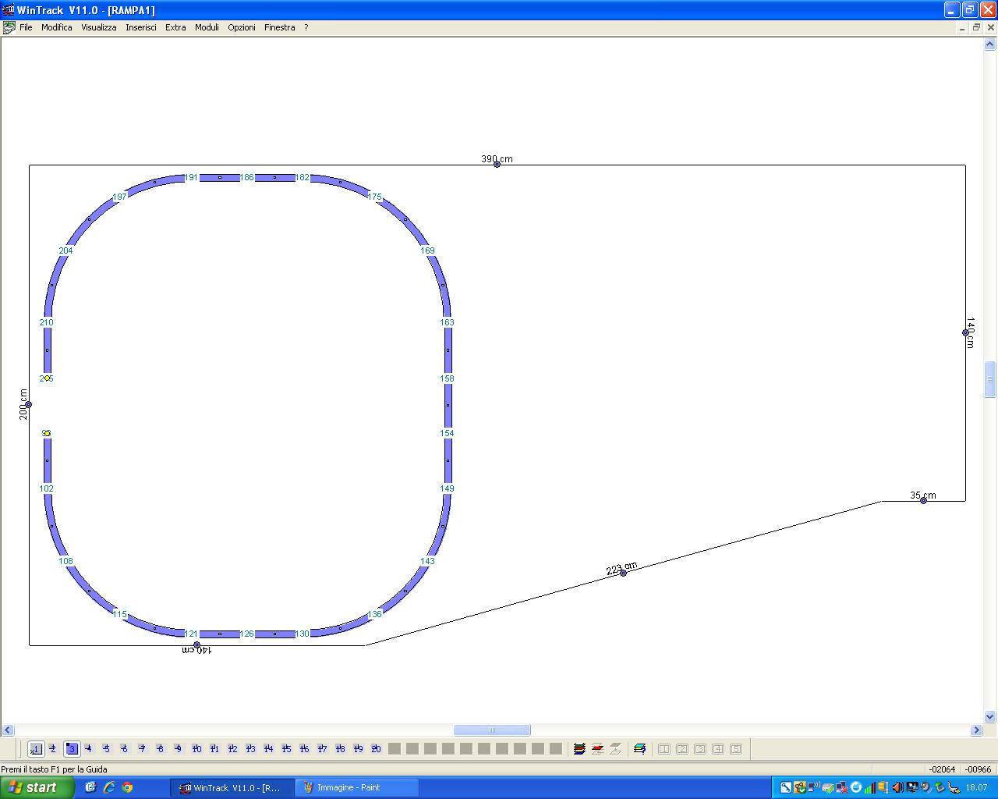Click the scroll up arrow
Screen dimensions: 998x799
pos(990,45)
